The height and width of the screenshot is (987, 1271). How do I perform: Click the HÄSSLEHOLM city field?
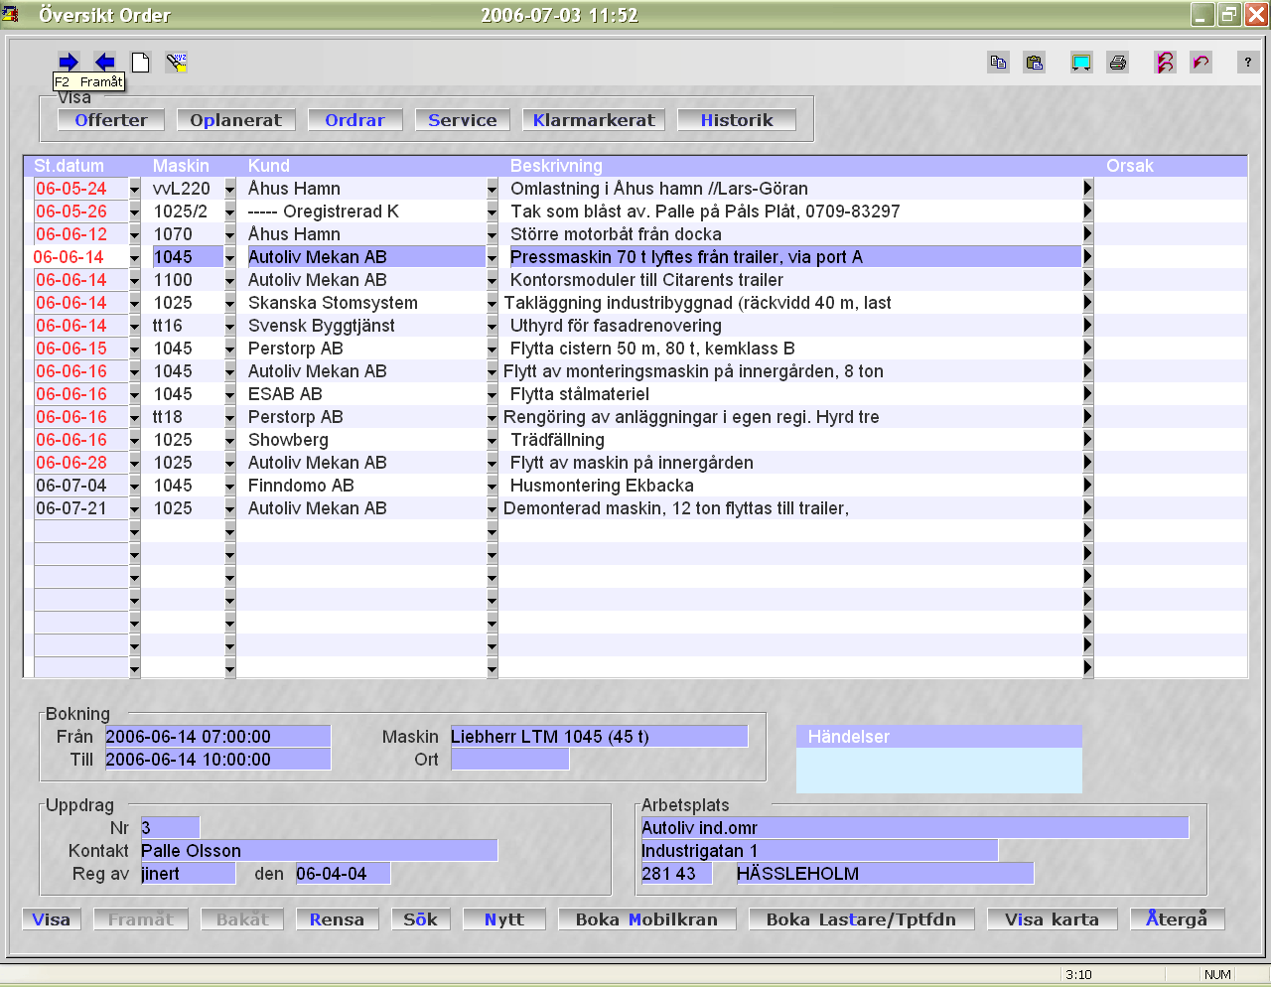[885, 874]
